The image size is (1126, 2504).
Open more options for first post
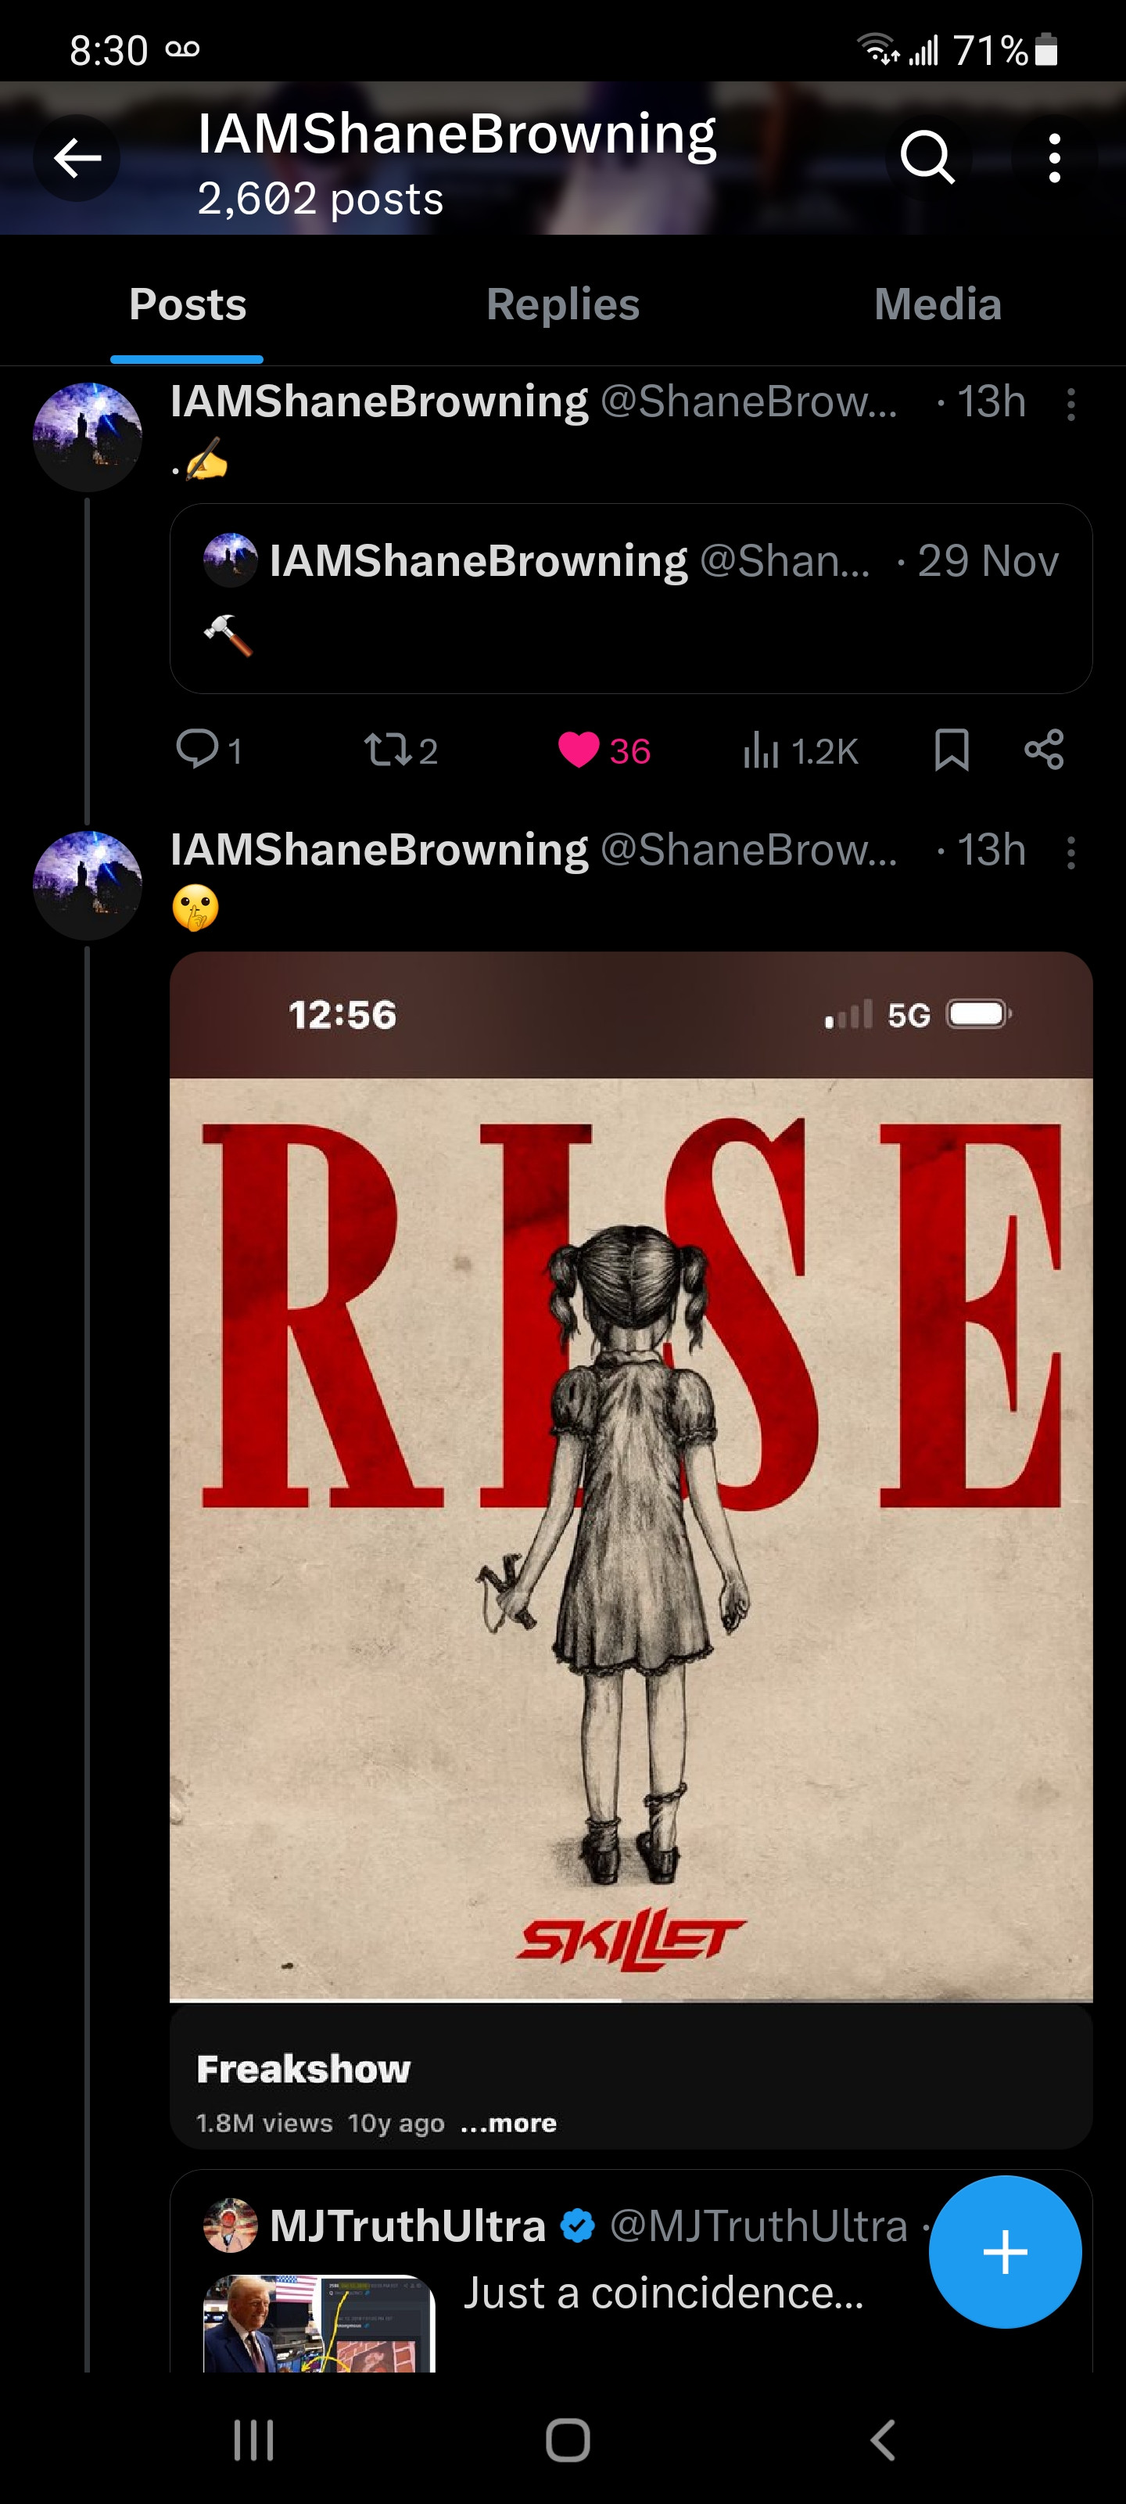[x=1070, y=404]
